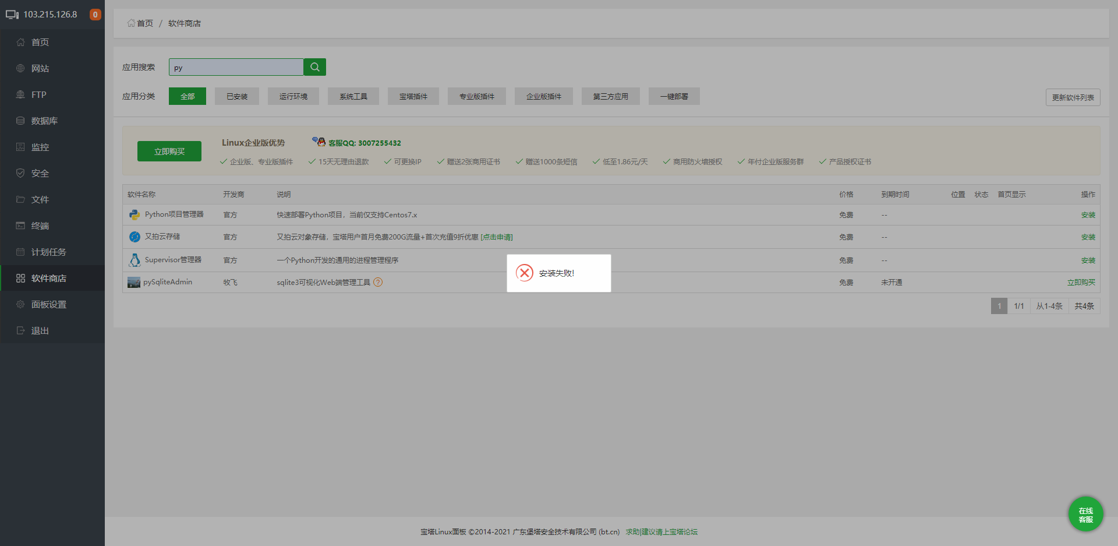Viewport: 1118px width, 546px height.
Task: Click the server monitor icon next to 103.215.126.8
Action: [12, 15]
